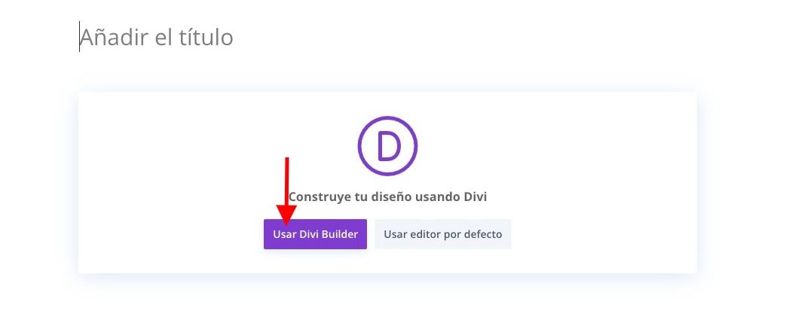This screenshot has width=792, height=311.
Task: Click the red arrow annotation
Action: coord(286,191)
